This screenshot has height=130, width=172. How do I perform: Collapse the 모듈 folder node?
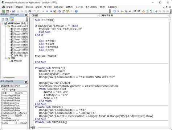(5, 58)
